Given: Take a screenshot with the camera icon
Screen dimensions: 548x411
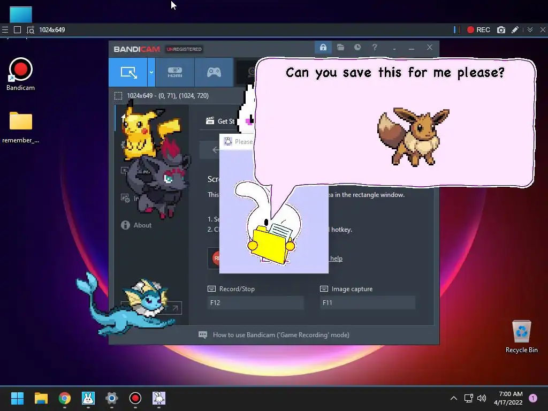Looking at the screenshot, I should (501, 30).
